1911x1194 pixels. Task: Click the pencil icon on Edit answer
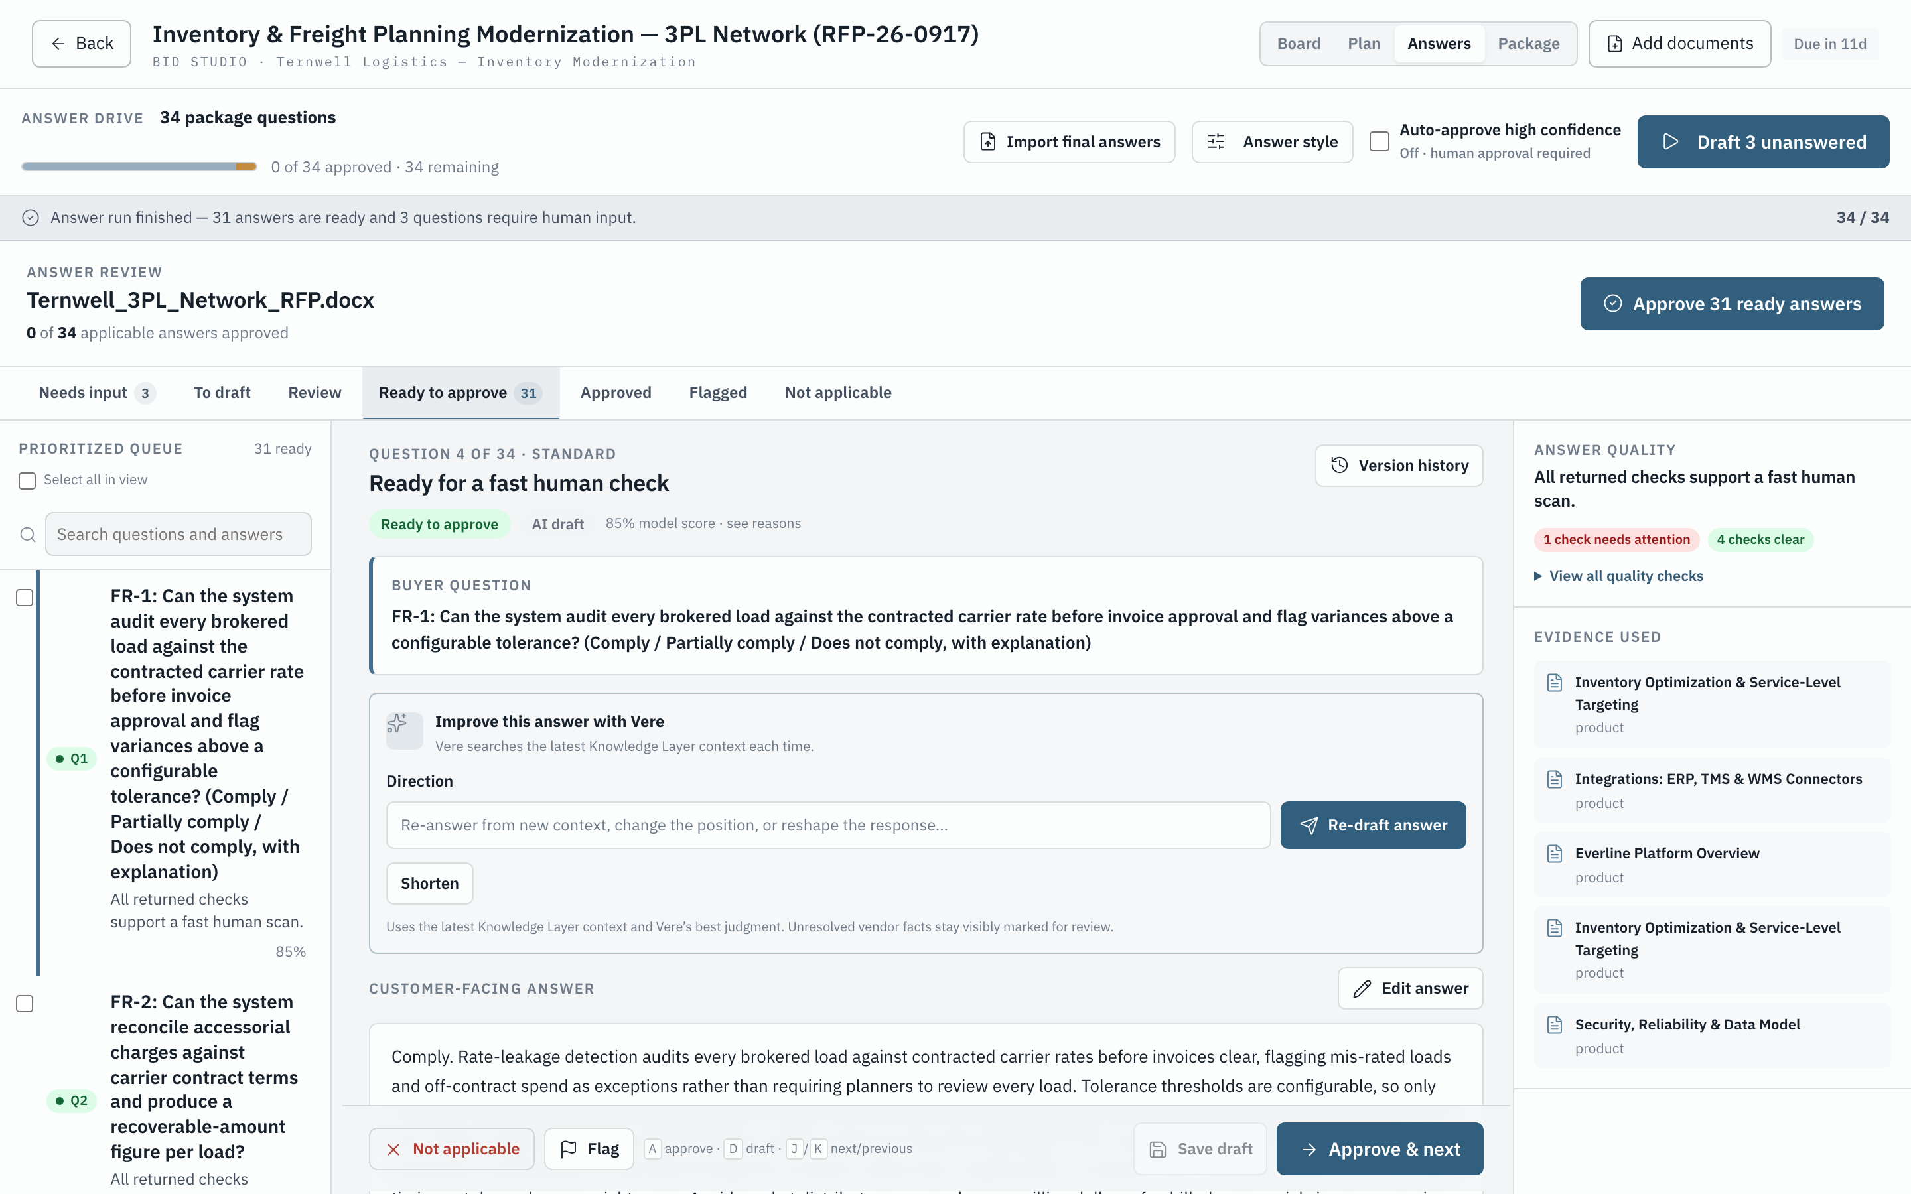pyautogui.click(x=1362, y=988)
